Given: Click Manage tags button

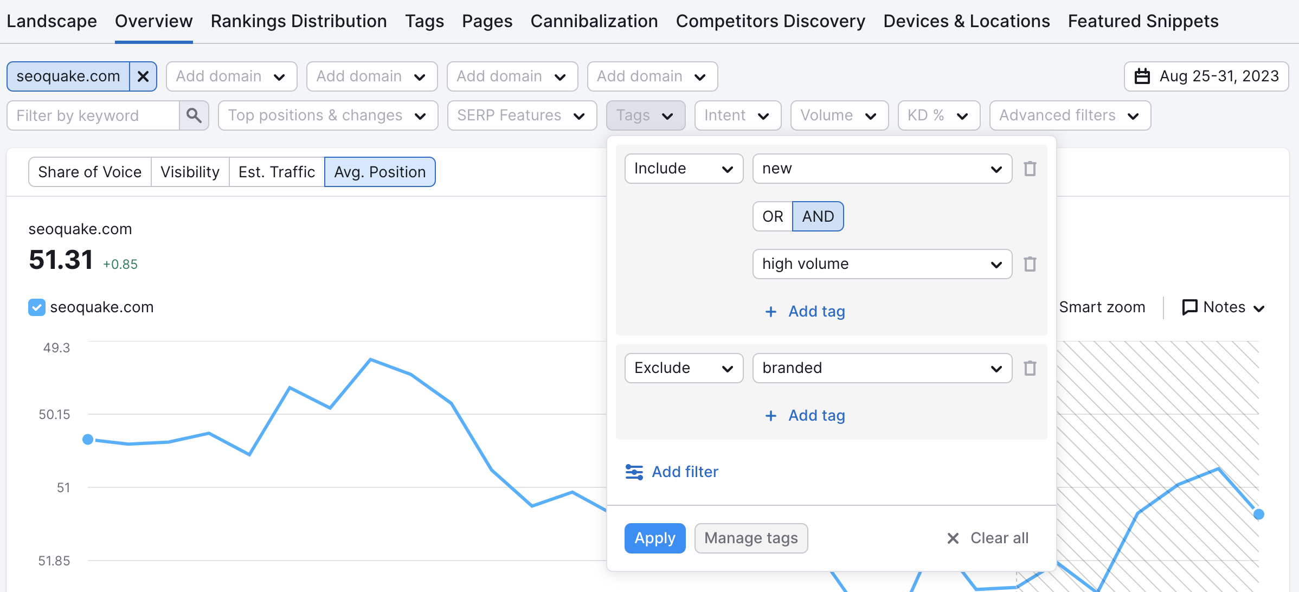Looking at the screenshot, I should click(x=750, y=538).
